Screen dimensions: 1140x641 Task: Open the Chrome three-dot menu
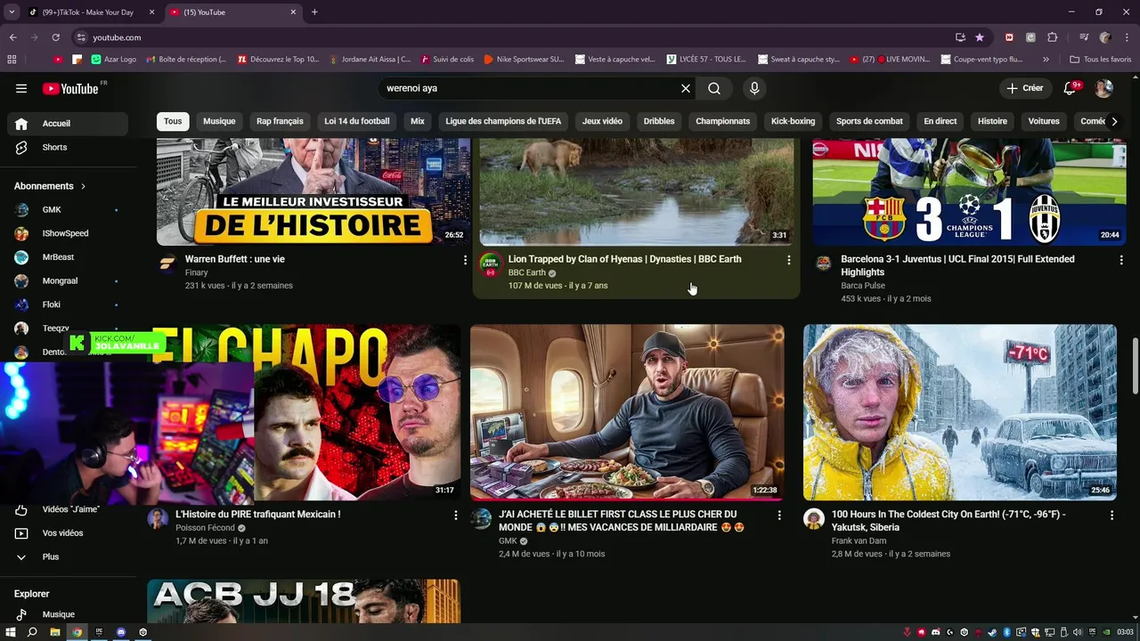pyautogui.click(x=1128, y=37)
